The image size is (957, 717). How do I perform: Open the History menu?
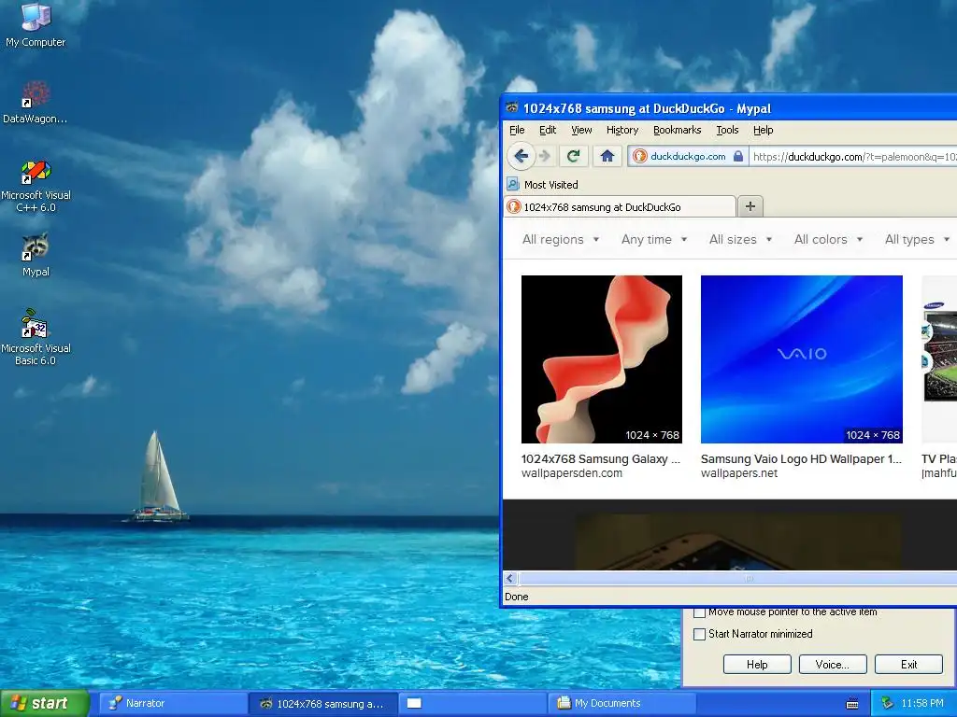pyautogui.click(x=621, y=130)
